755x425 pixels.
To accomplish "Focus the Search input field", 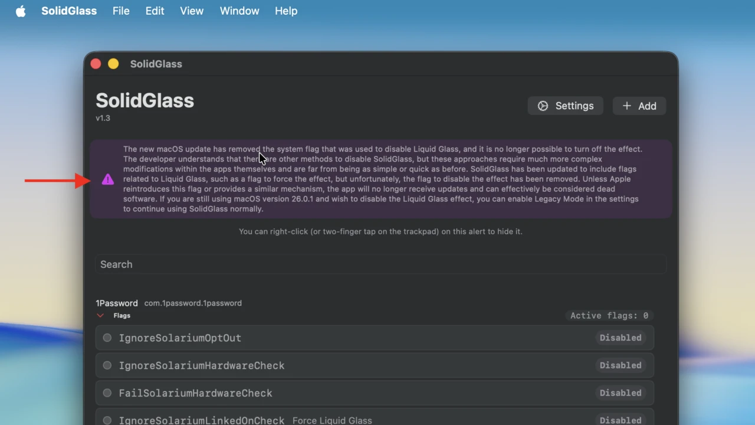I will (x=380, y=264).
